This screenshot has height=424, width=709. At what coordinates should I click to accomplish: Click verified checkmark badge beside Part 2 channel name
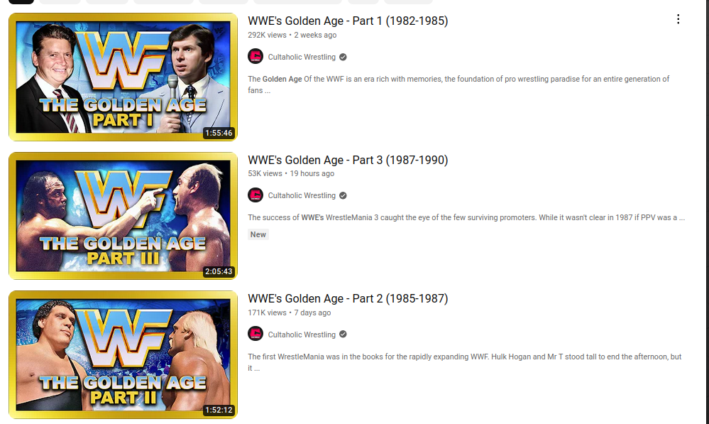343,334
